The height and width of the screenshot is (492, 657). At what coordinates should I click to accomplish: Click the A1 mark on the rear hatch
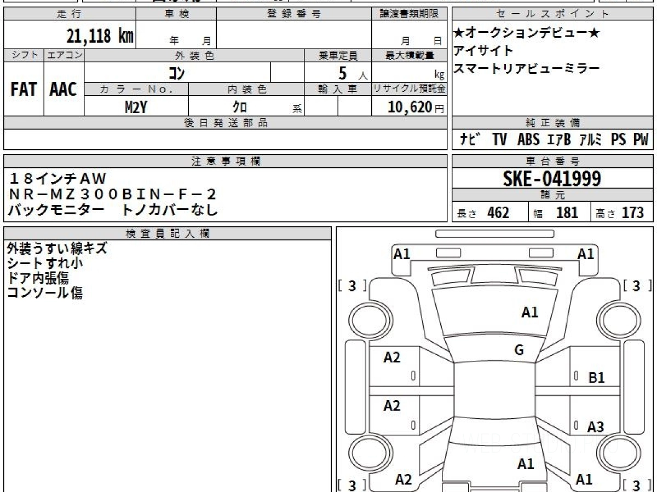point(526,464)
